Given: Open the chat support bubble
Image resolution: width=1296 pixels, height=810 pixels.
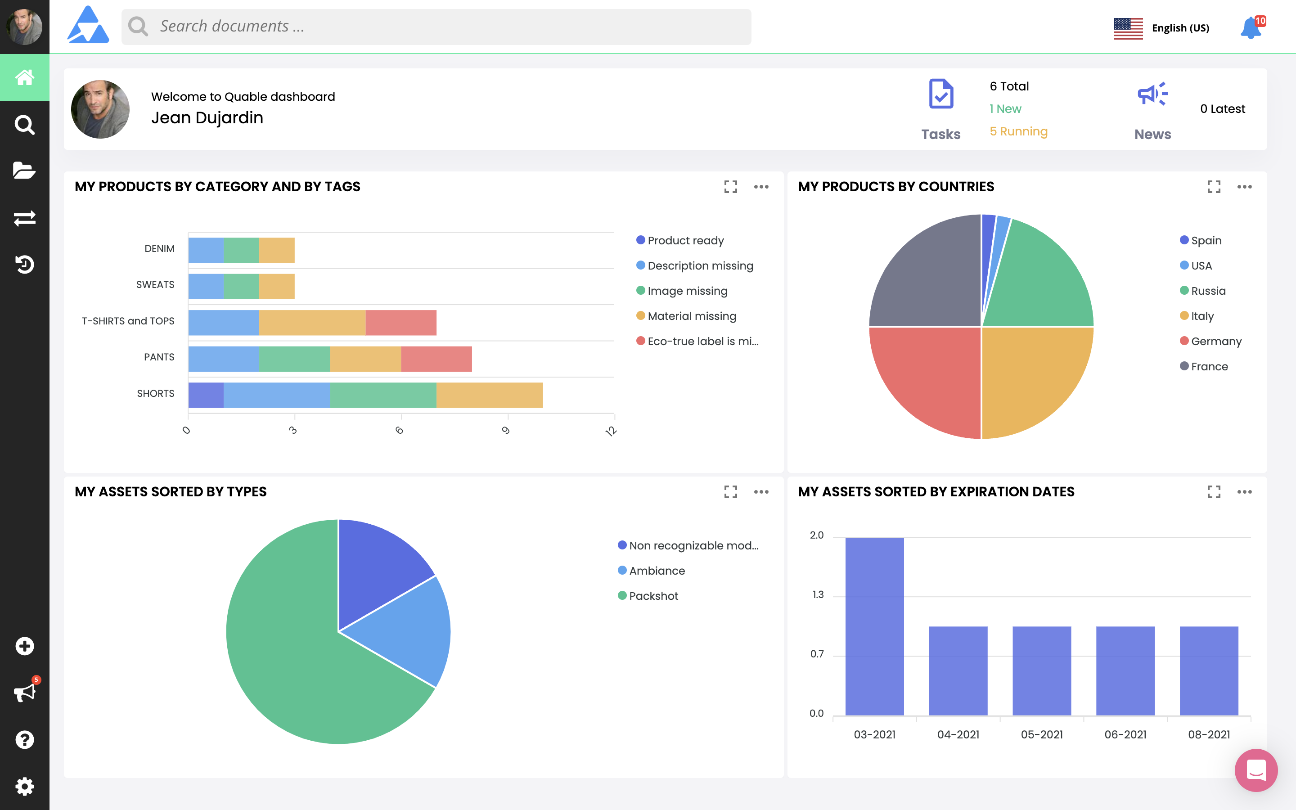Looking at the screenshot, I should [1256, 770].
